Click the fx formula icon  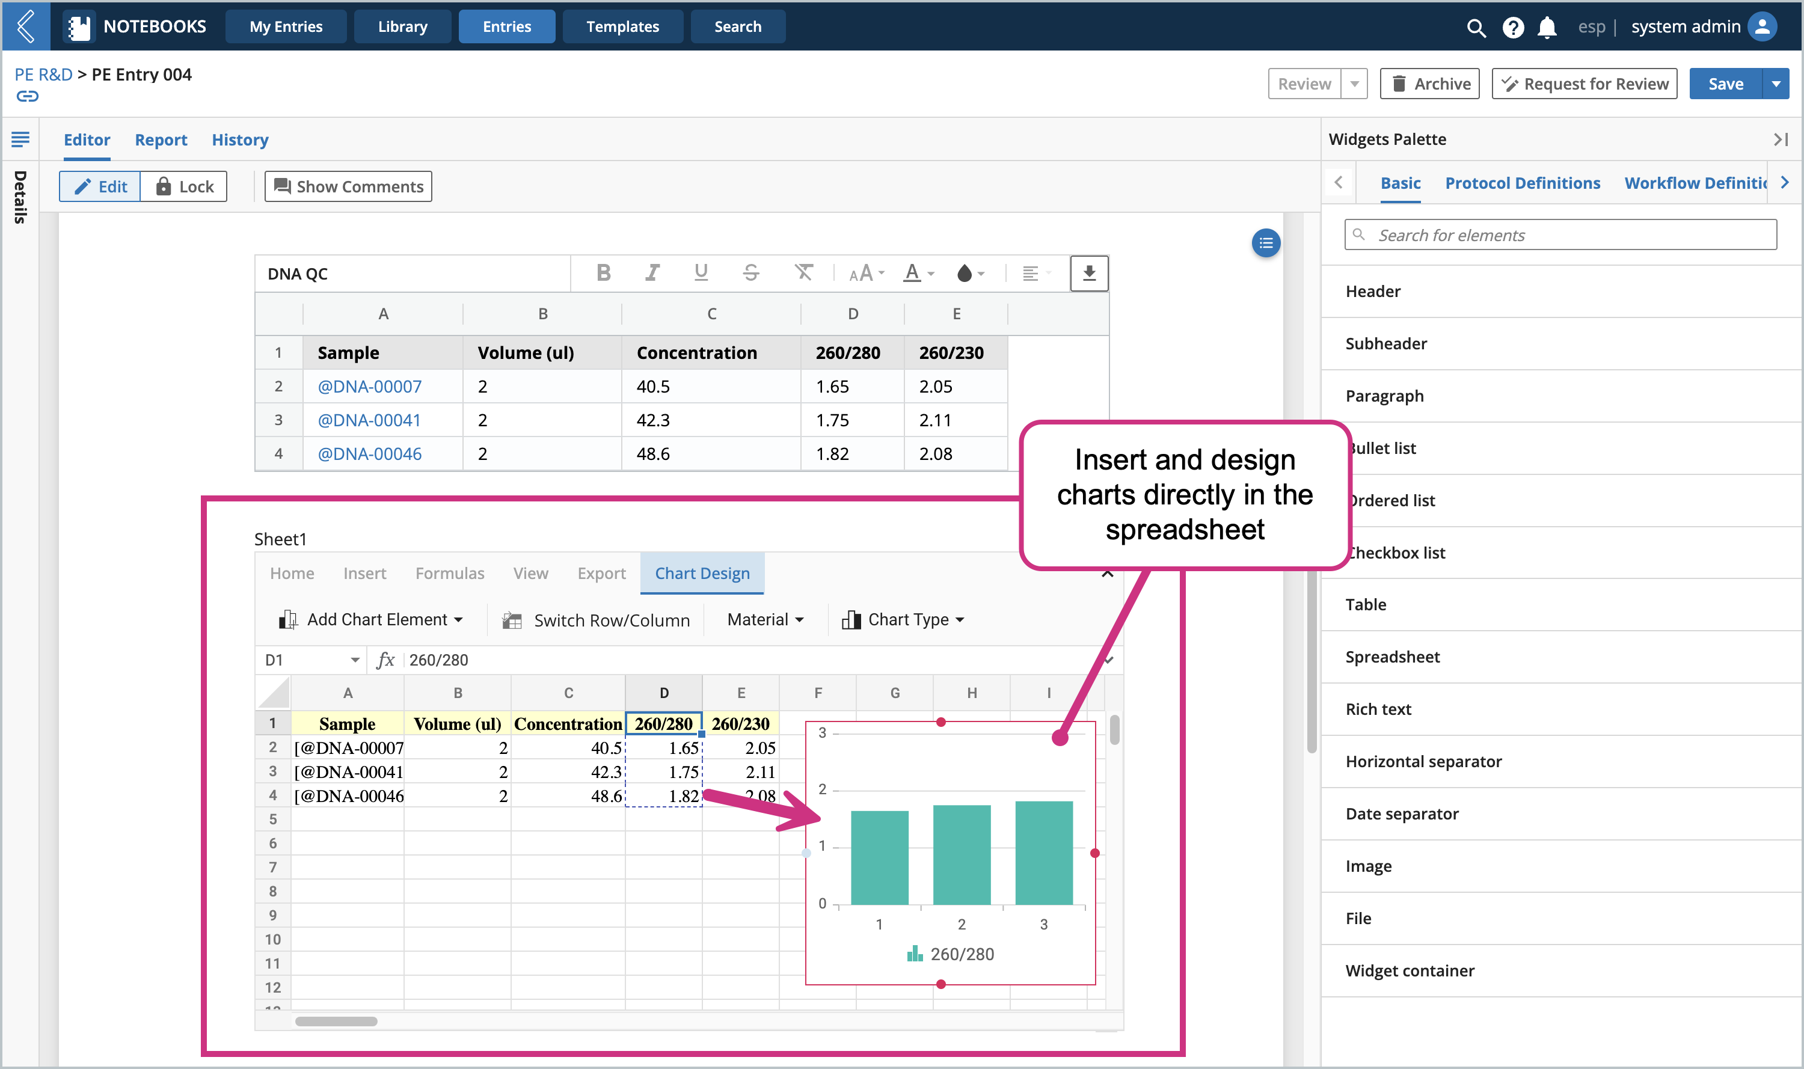[385, 660]
